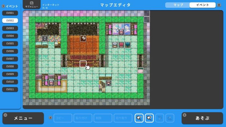Click the minus icon on メニュー button
This screenshot has width=226, height=127.
pyautogui.click(x=5, y=115)
